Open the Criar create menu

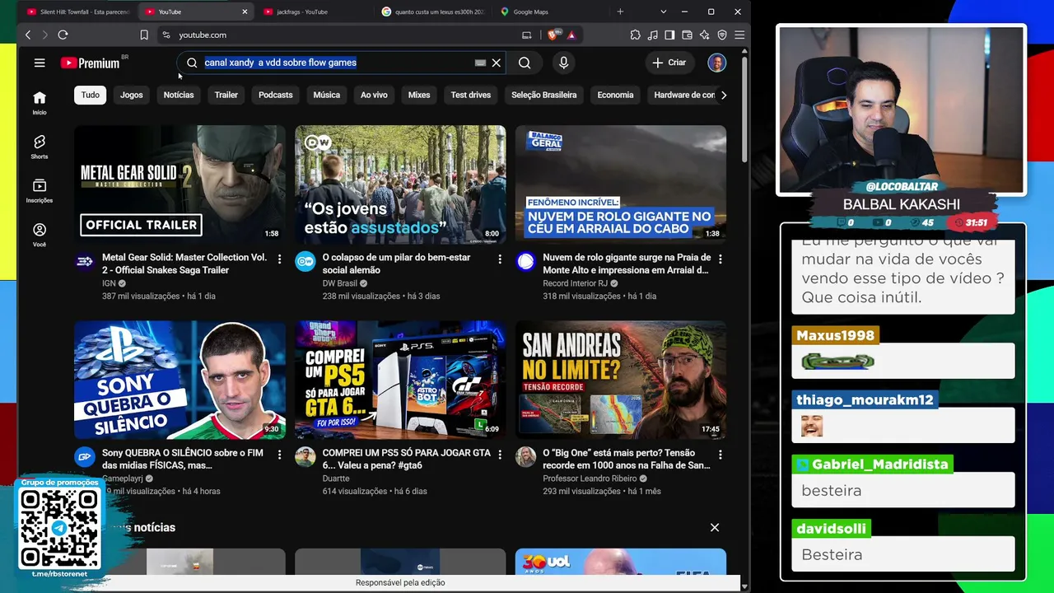[669, 63]
